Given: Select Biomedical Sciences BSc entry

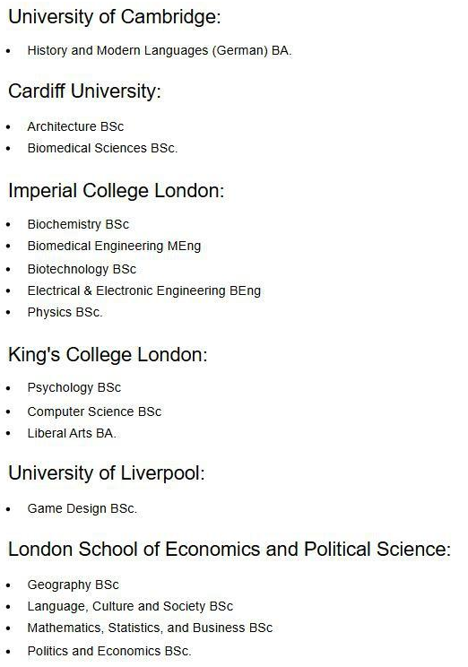Looking at the screenshot, I should [x=102, y=148].
